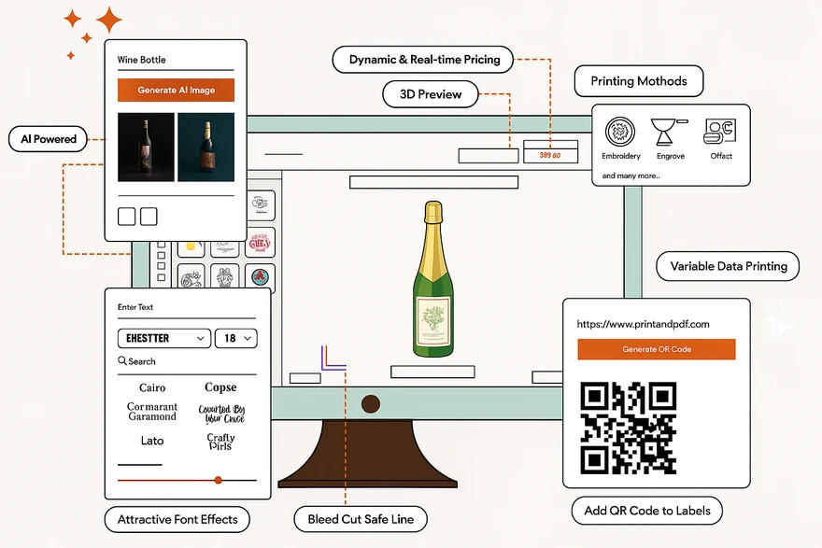Screen dimensions: 822x548
Task: Select the Offact printing method icon
Action: 720,131
